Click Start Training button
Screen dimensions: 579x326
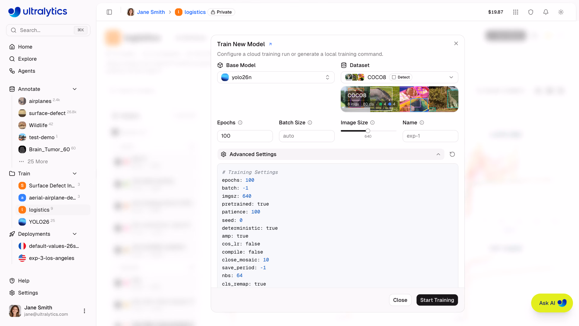pos(437,300)
